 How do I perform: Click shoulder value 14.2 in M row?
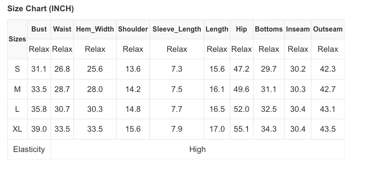pyautogui.click(x=133, y=89)
